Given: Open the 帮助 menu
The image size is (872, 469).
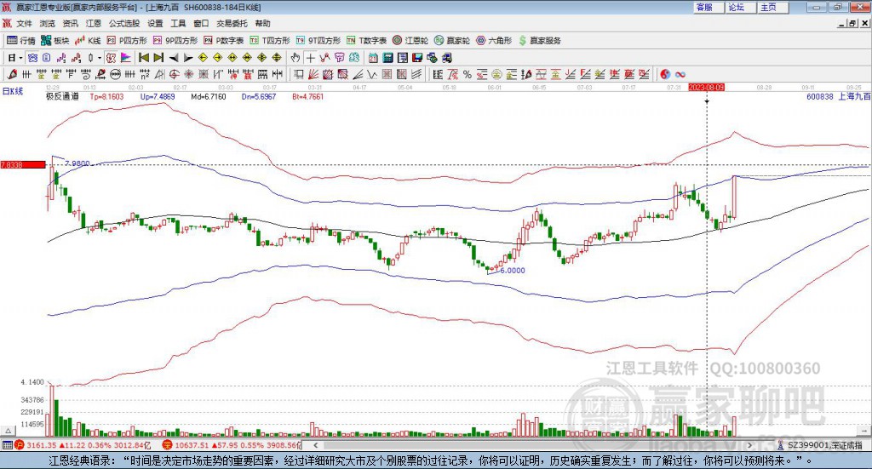Looking at the screenshot, I should click(x=262, y=23).
